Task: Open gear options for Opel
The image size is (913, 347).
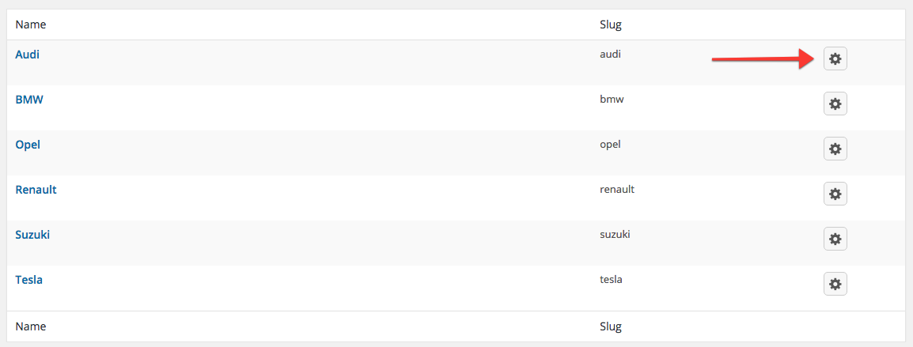Action: pyautogui.click(x=835, y=149)
